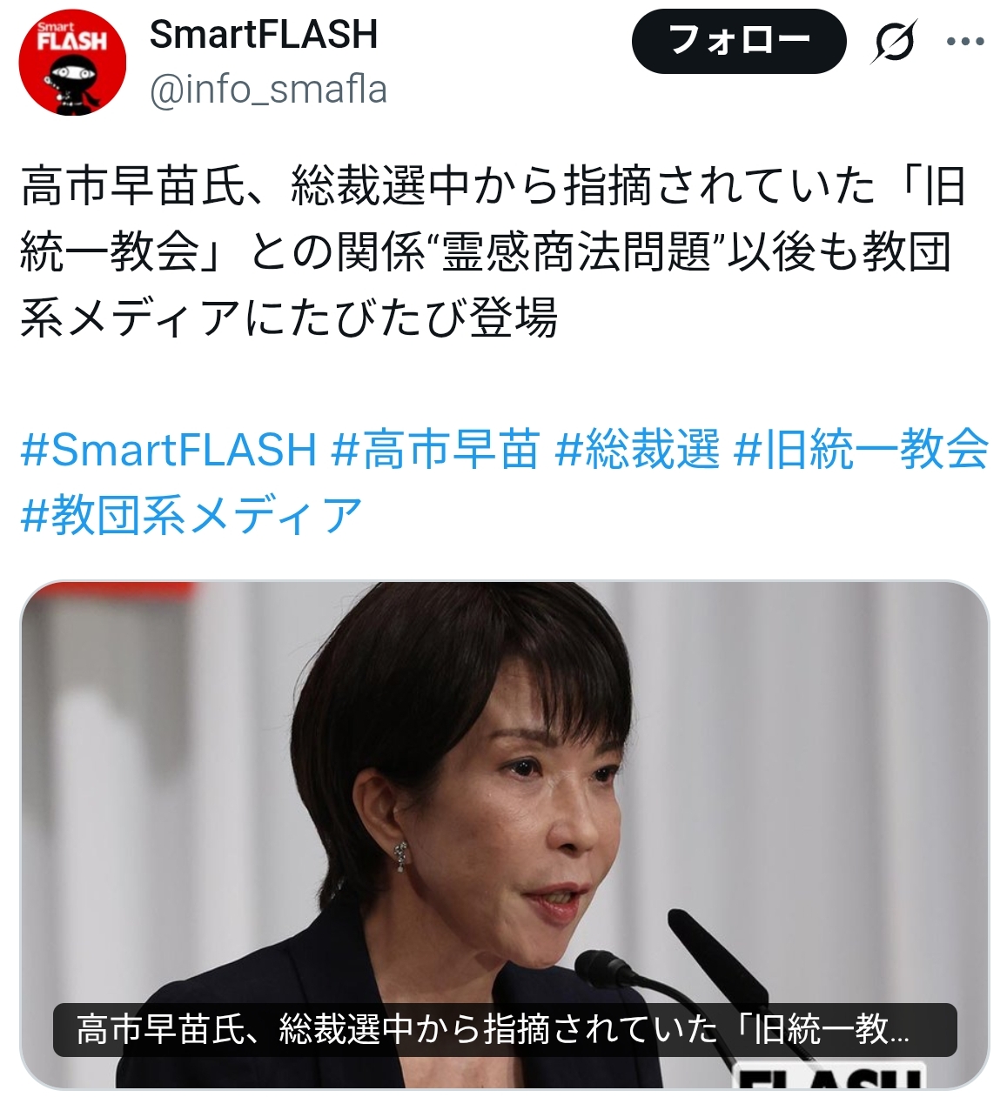Open the #総裁選 hashtag
Image resolution: width=1007 pixels, height=1097 pixels.
tap(637, 450)
